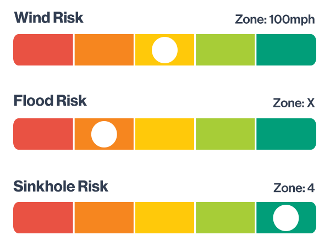Screen dimensions: 330x246
Task: Click the "Zone: X" flood label
Action: tap(294, 103)
